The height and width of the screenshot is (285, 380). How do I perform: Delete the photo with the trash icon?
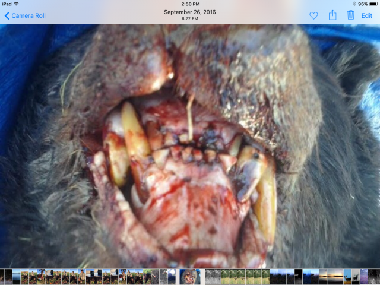(x=351, y=15)
